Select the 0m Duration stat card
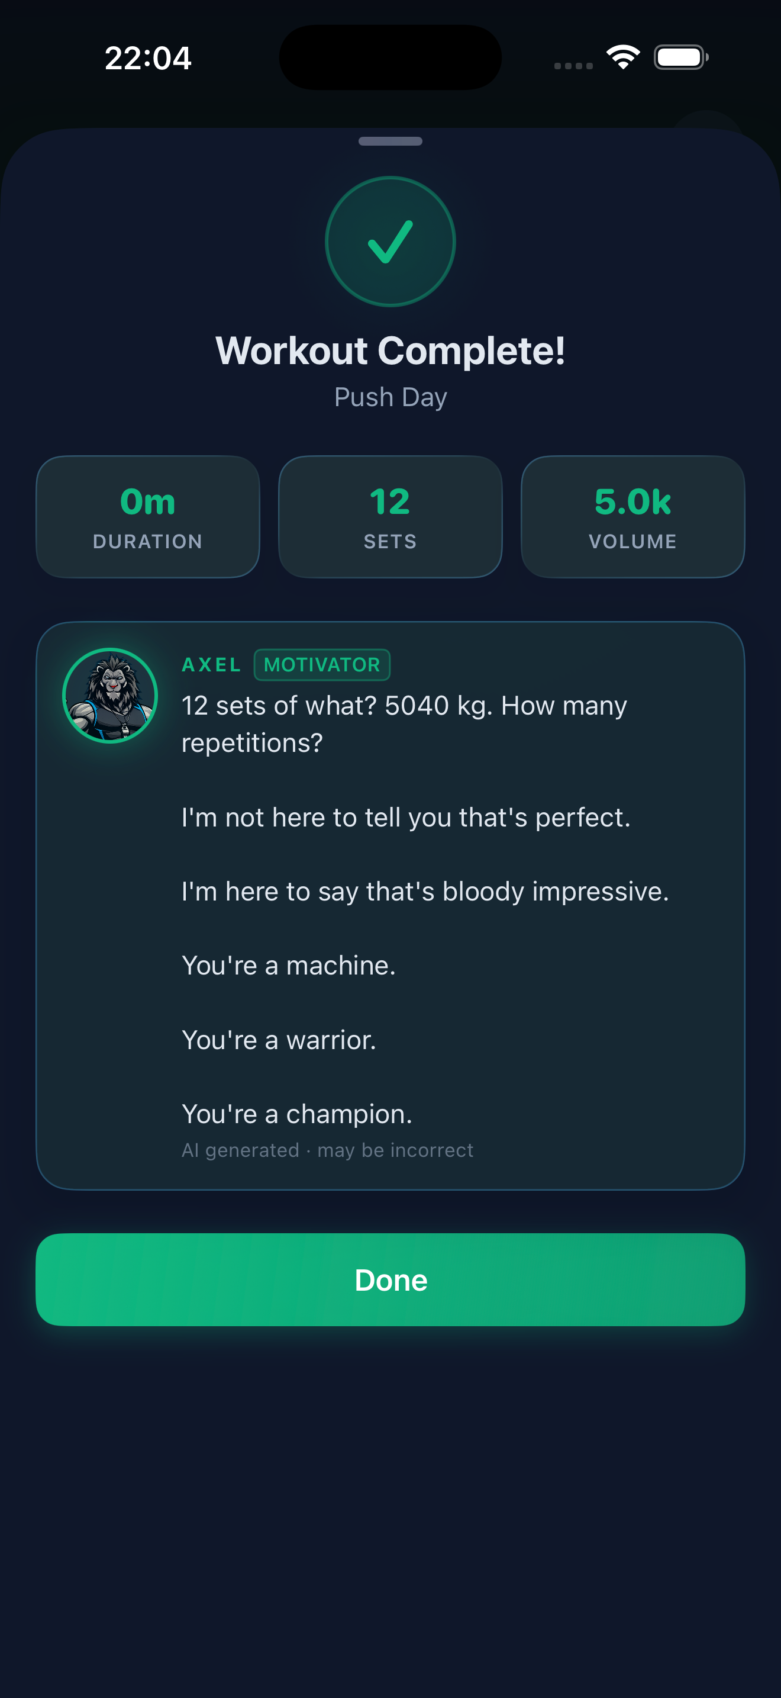Screen dimensions: 781x1698 click(147, 517)
